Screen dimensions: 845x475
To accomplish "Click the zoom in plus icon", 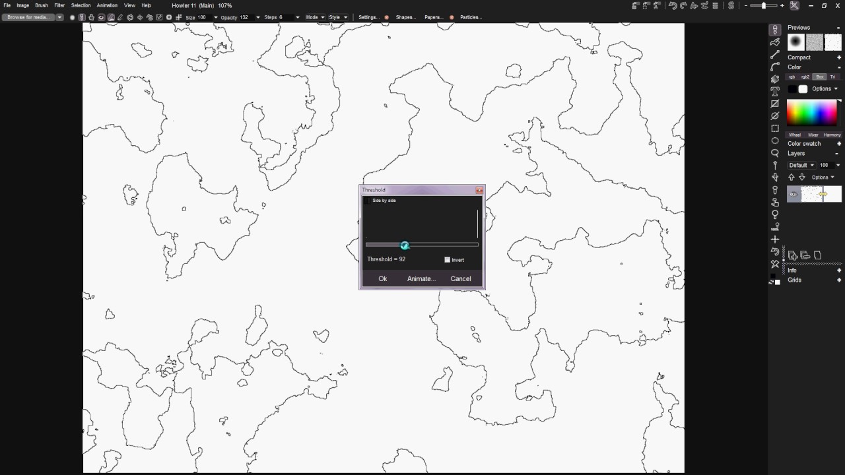I will click(x=782, y=5).
